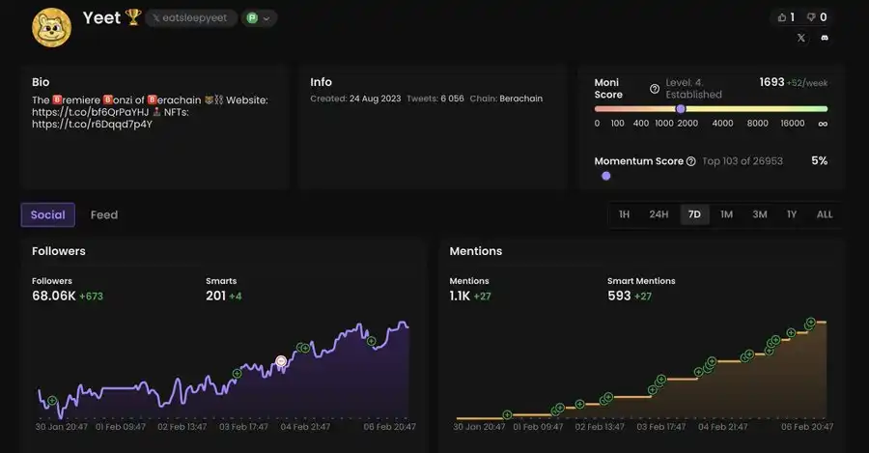
Task: Click the thumbs up upvote icon
Action: pos(781,17)
